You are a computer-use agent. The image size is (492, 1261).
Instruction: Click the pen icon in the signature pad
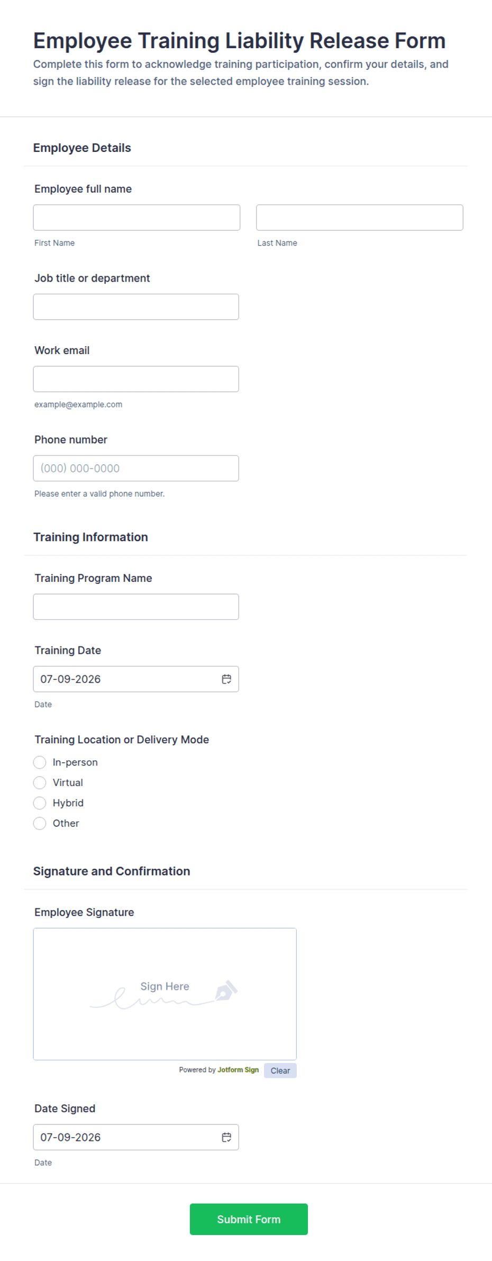coord(226,990)
